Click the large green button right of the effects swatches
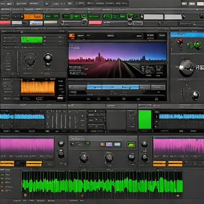Viewport: 204px width, 204px height. point(131,145)
